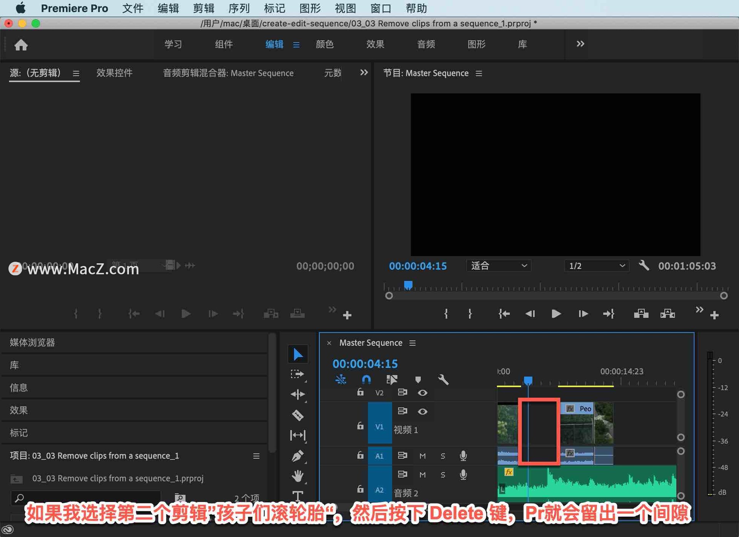Click the Add Marker icon above the timeline

point(418,380)
